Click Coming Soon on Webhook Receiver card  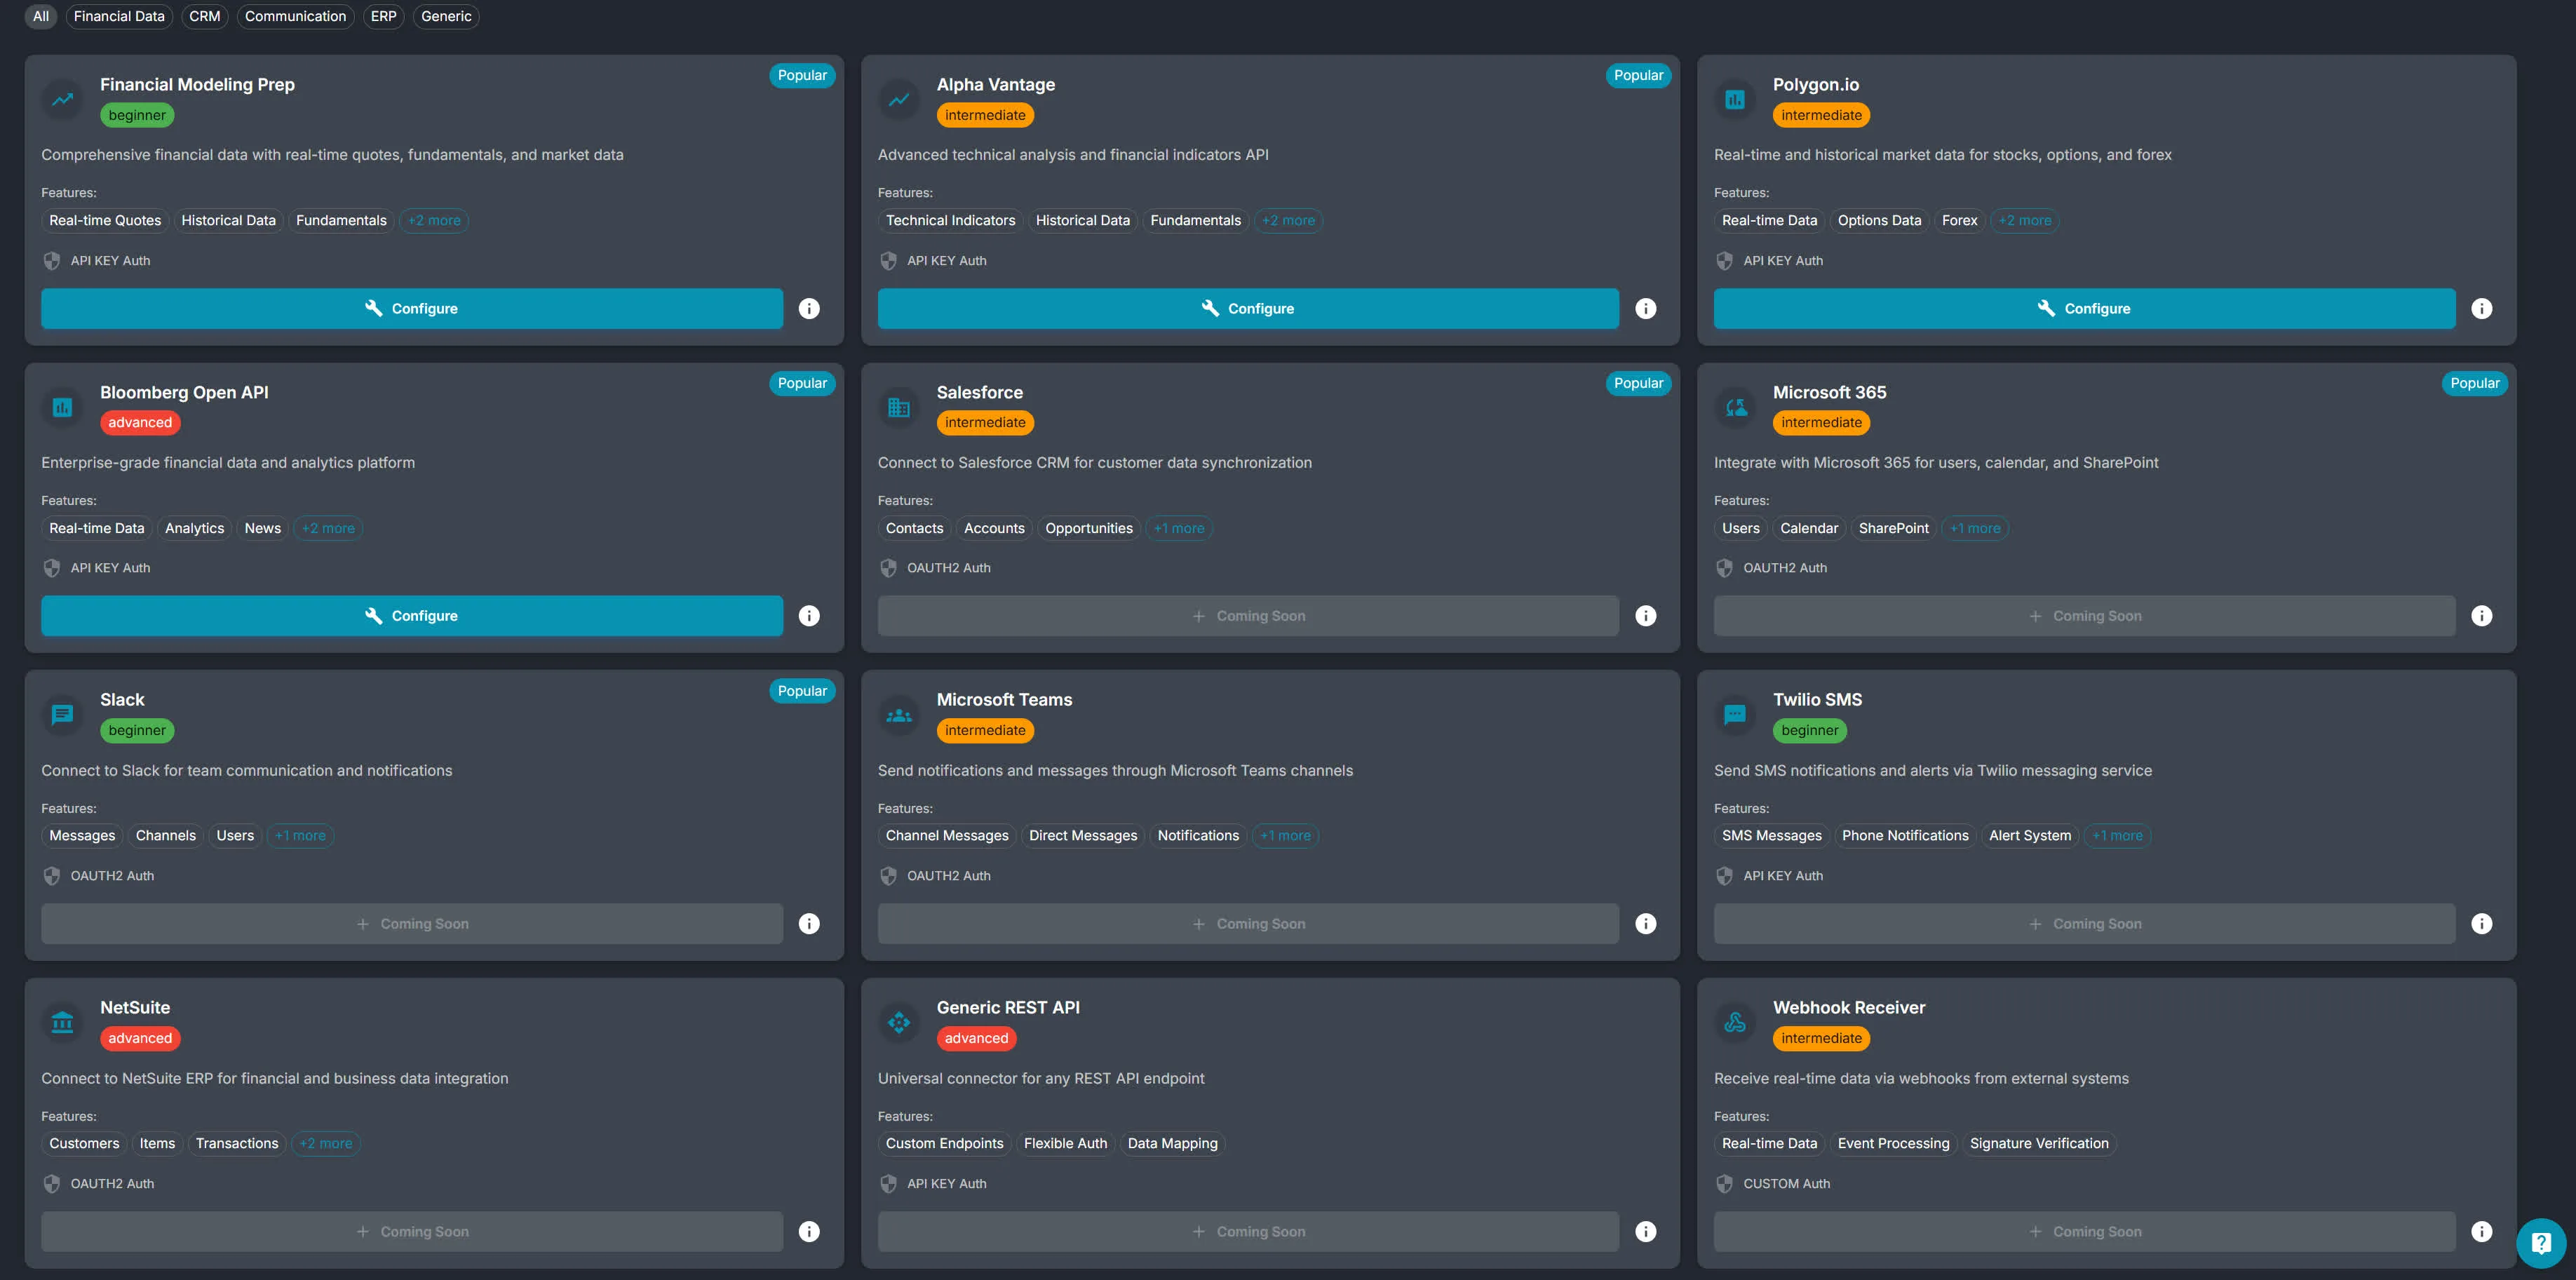2084,1232
